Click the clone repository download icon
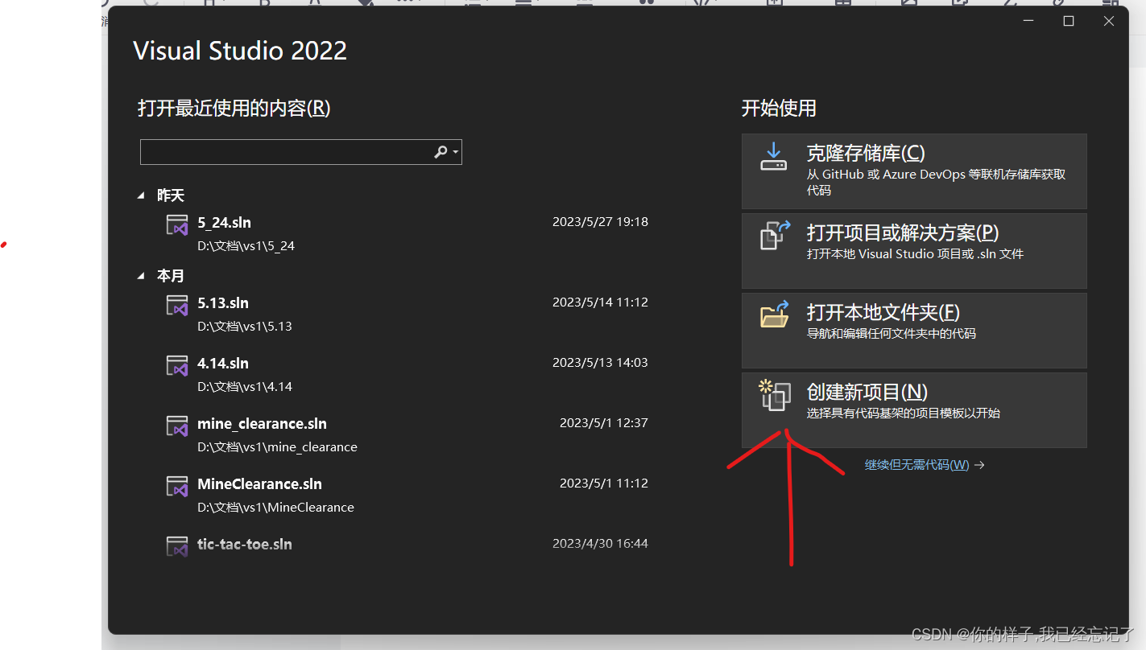Image resolution: width=1146 pixels, height=650 pixels. point(773,157)
